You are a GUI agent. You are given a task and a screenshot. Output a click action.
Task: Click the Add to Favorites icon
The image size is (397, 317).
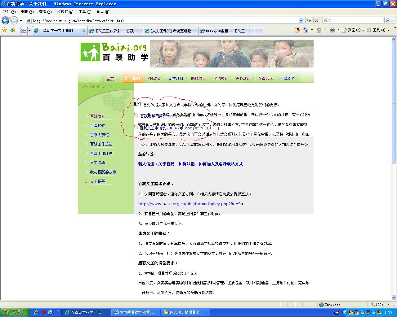pyautogui.click(x=13, y=30)
